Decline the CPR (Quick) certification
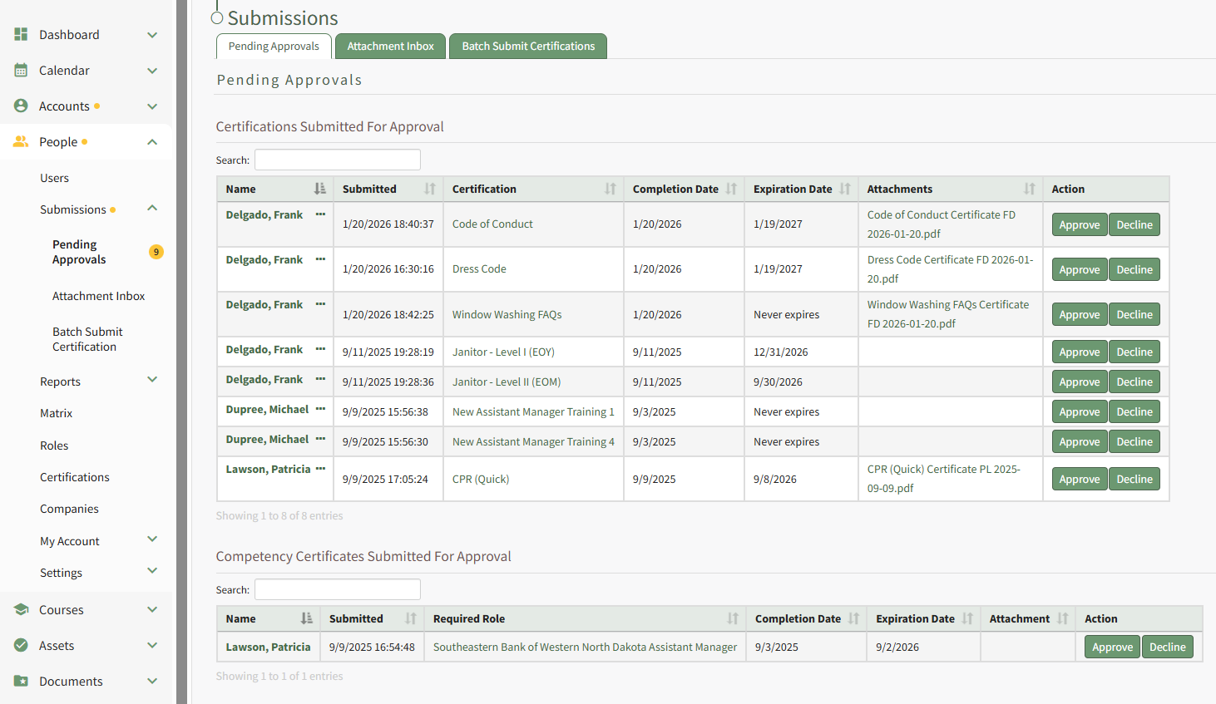 (1134, 480)
